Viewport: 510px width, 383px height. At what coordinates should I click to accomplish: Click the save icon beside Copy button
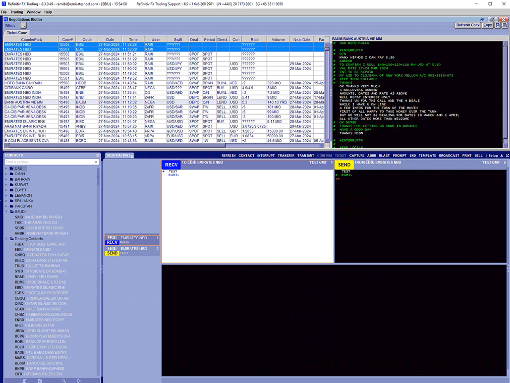(x=497, y=25)
